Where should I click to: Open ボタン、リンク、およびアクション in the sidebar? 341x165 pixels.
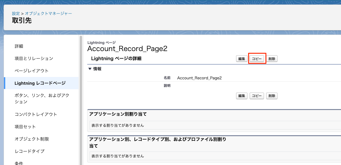[x=42, y=99]
